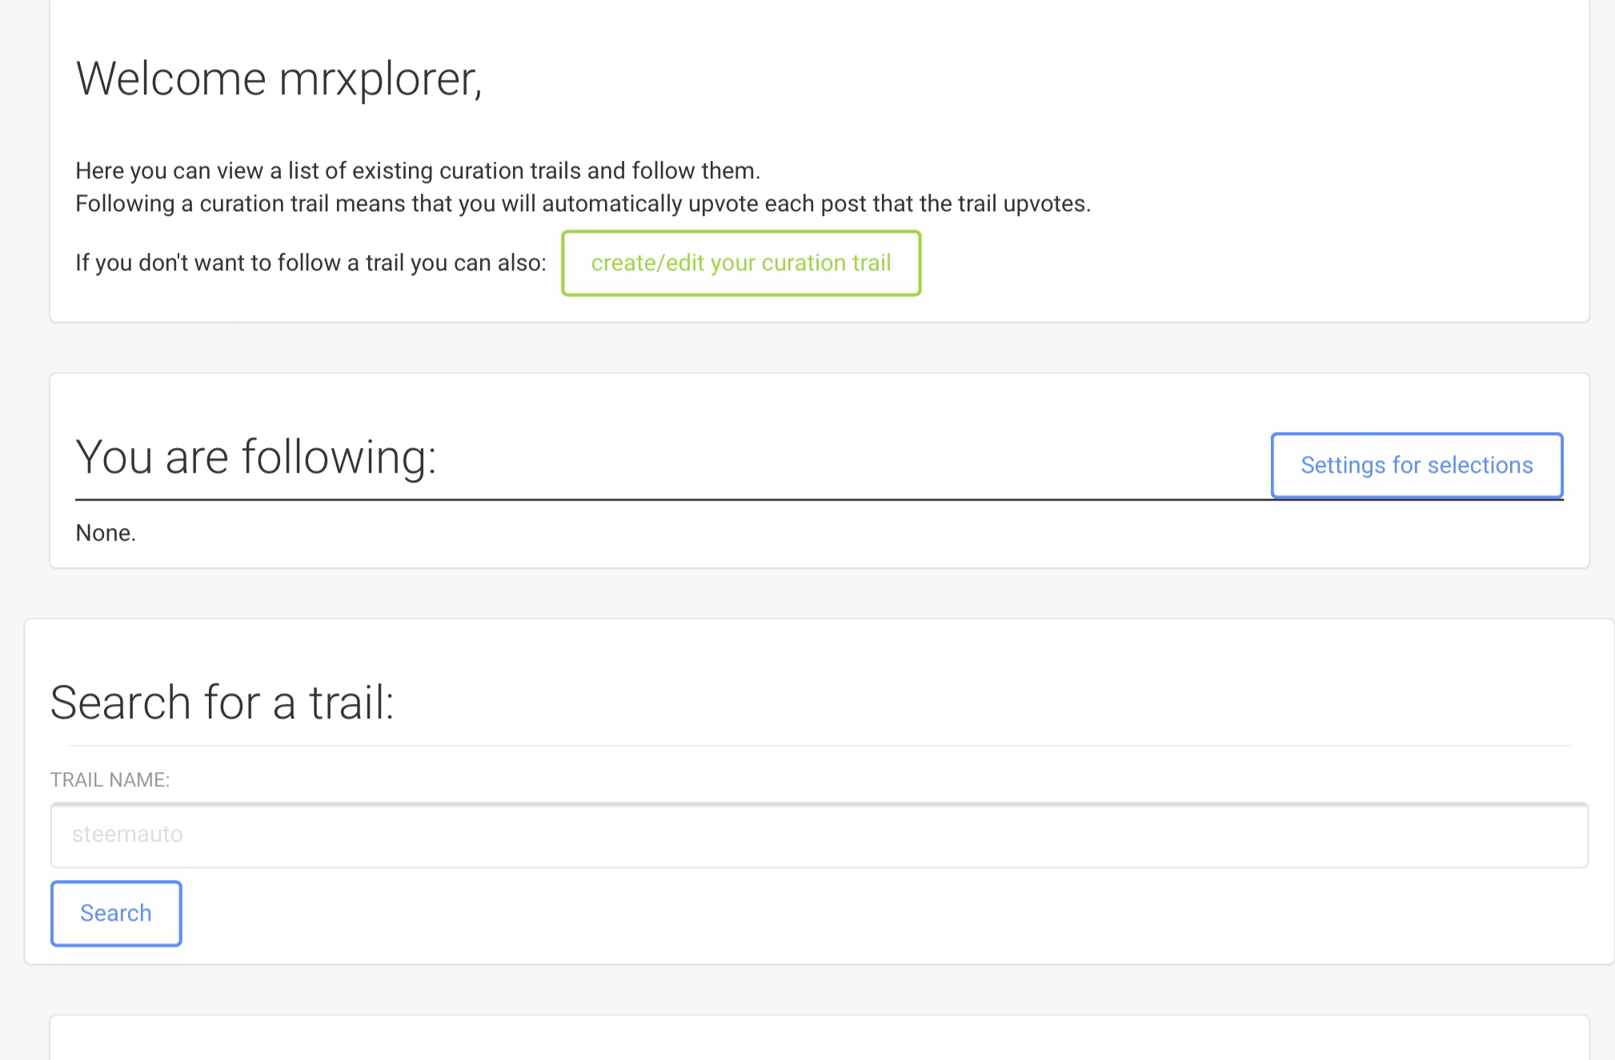Click the word "mrxplorer" in the welcome heading
The height and width of the screenshot is (1060, 1615).
pos(379,79)
